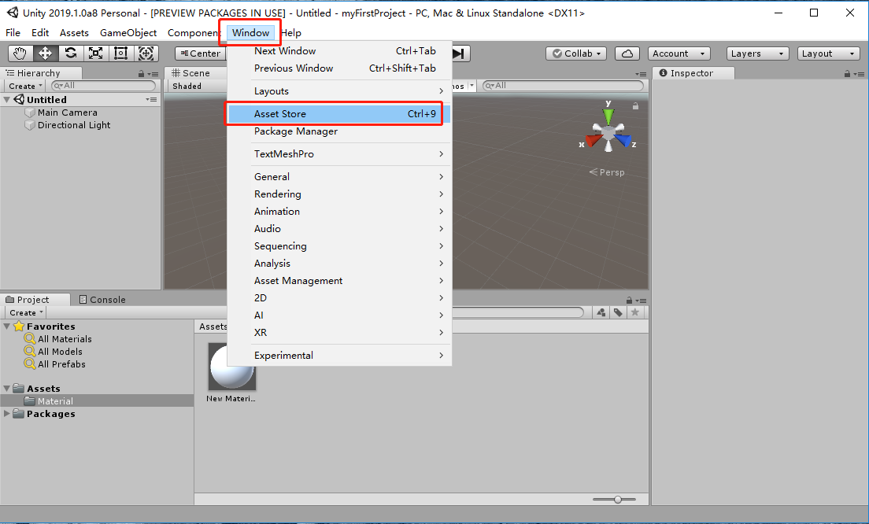The image size is (869, 524).
Task: Expand the Asset Management submenu
Action: [339, 280]
